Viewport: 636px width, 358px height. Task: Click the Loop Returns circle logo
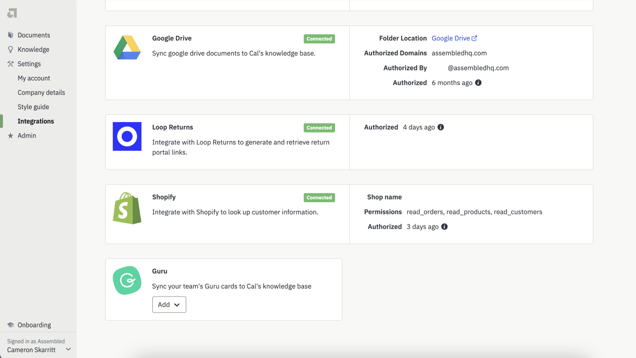pyautogui.click(x=127, y=136)
